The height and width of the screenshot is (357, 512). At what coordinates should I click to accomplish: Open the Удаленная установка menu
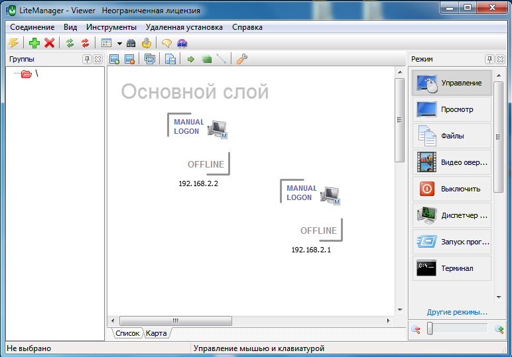click(x=184, y=27)
